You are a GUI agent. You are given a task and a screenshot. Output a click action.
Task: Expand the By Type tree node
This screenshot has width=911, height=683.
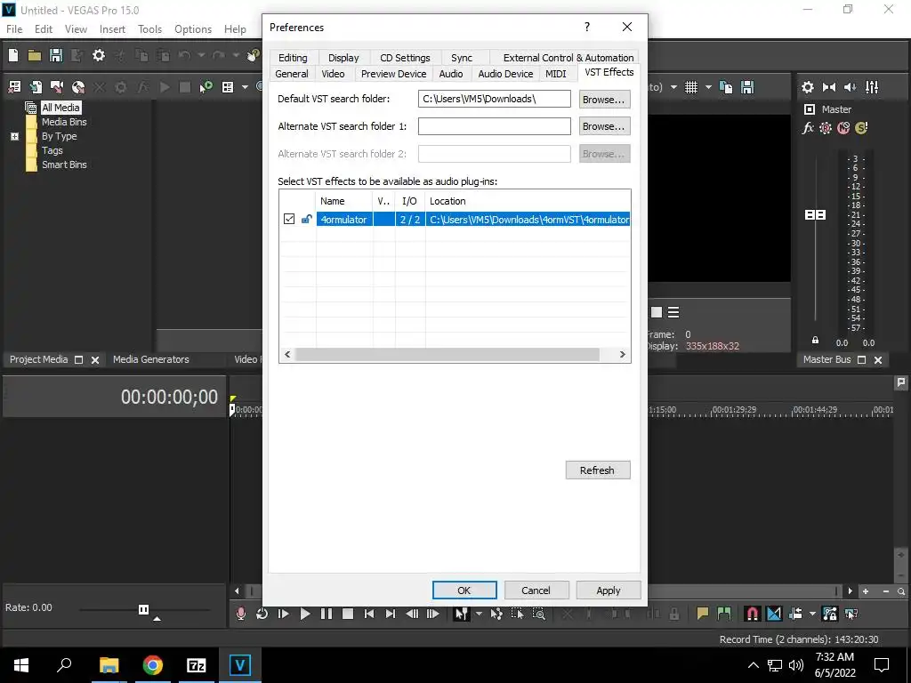pyautogui.click(x=14, y=136)
